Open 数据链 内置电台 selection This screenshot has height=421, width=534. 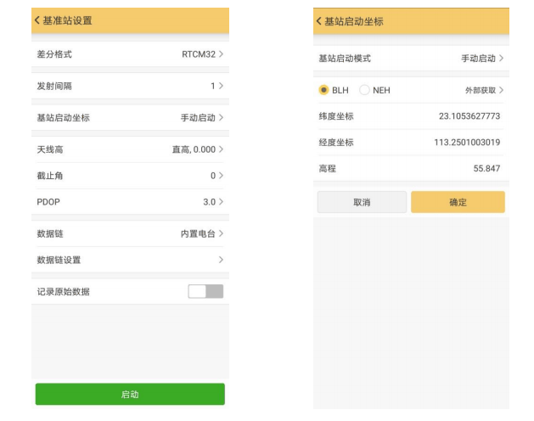click(130, 233)
